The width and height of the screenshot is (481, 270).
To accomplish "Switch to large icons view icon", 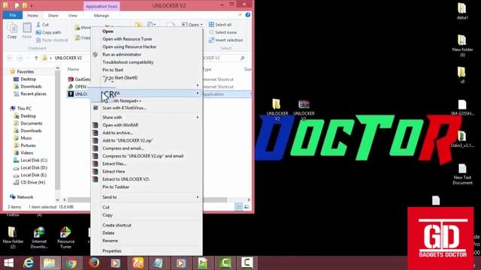I will 247,207.
